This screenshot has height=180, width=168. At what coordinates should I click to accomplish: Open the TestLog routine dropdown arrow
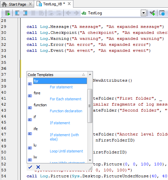point(143,13)
